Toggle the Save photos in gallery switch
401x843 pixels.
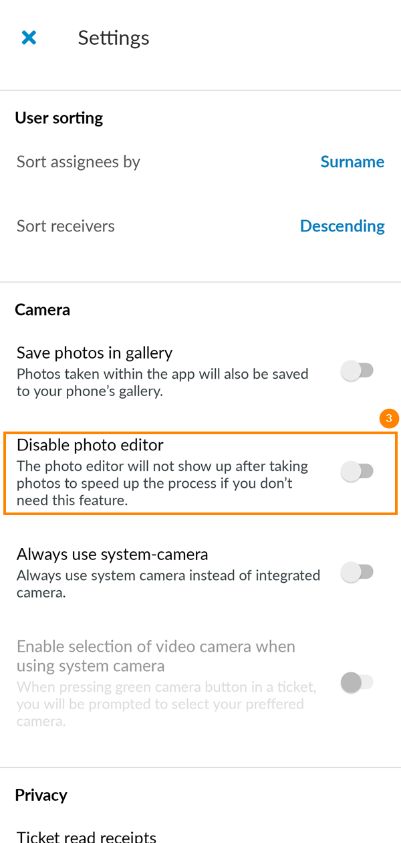point(357,371)
